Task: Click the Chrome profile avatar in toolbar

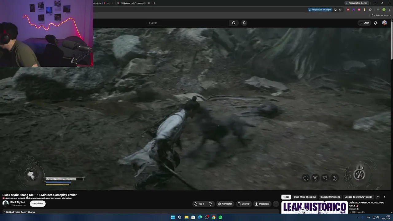Action: (x=384, y=10)
